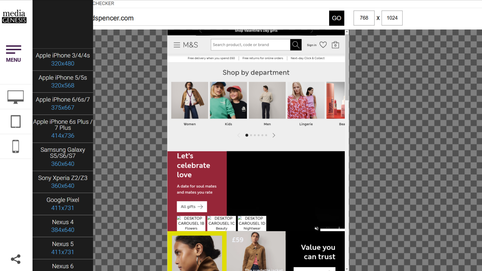
Task: Choose Apple iPhone 5/5s 320x568
Action: pos(63,82)
